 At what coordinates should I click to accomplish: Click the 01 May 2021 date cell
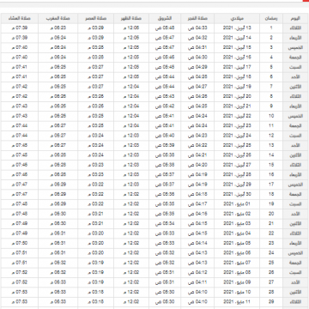237,204
